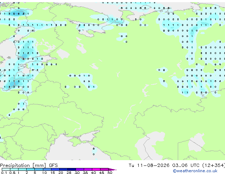The height and width of the screenshot is (174, 225).
Task: Pick the 40–45 mm magenta legend swatch
Action: click(x=96, y=169)
